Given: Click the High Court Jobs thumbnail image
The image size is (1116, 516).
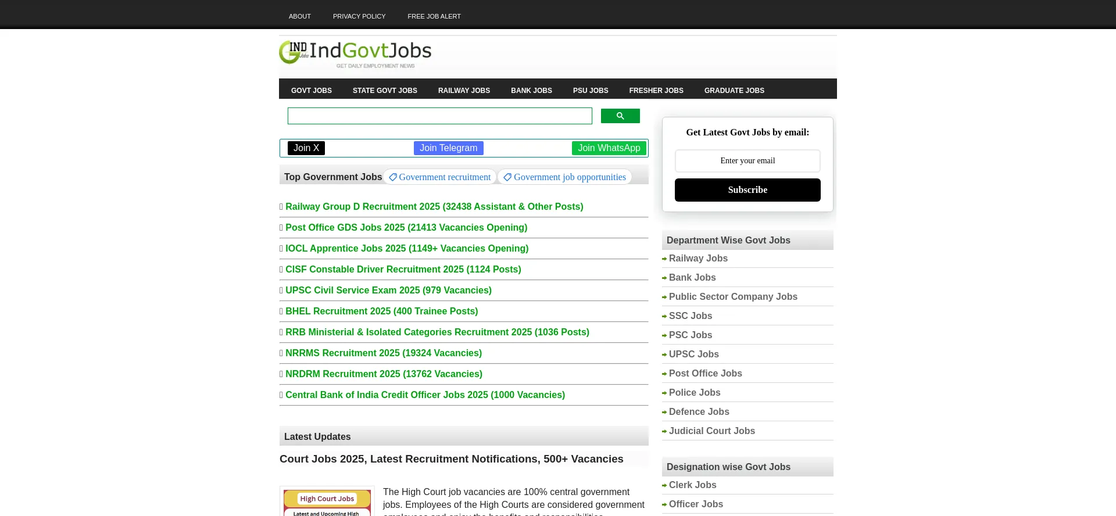Looking at the screenshot, I should (327, 502).
